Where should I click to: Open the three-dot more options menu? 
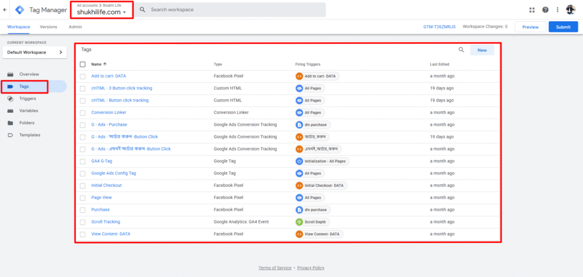[x=557, y=10]
